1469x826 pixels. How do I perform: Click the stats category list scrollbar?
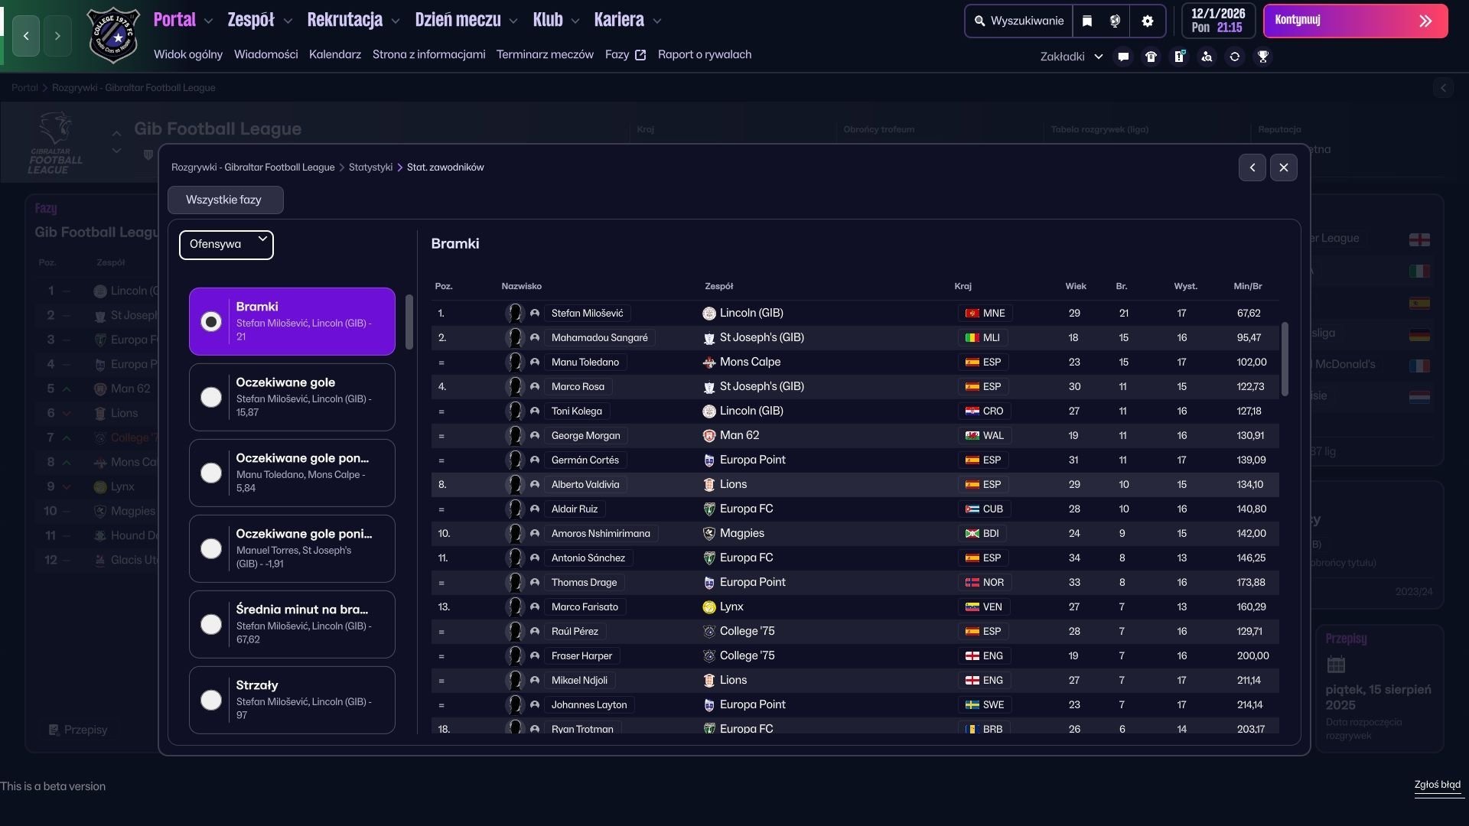(409, 322)
